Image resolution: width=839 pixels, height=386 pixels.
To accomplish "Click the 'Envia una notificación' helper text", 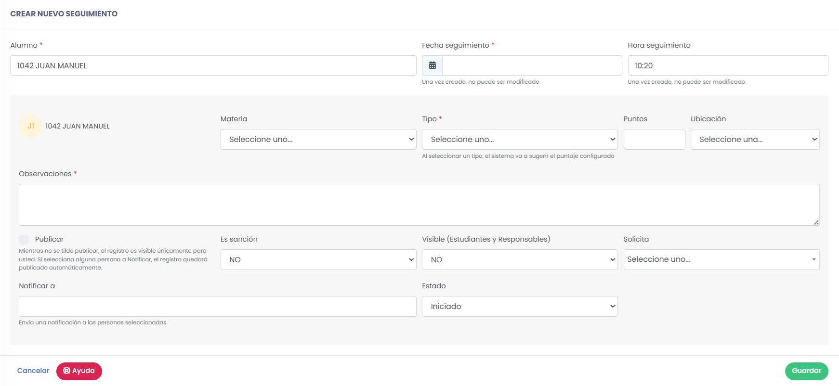I will [x=92, y=322].
